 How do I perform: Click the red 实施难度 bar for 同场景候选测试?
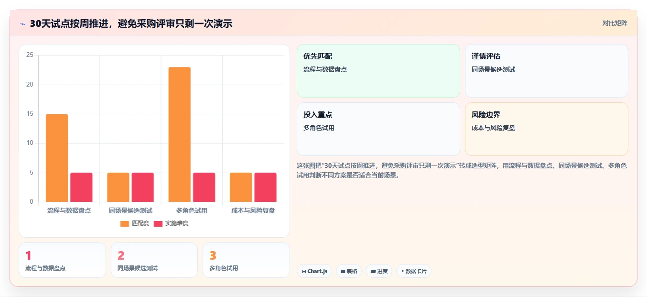pyautogui.click(x=142, y=187)
